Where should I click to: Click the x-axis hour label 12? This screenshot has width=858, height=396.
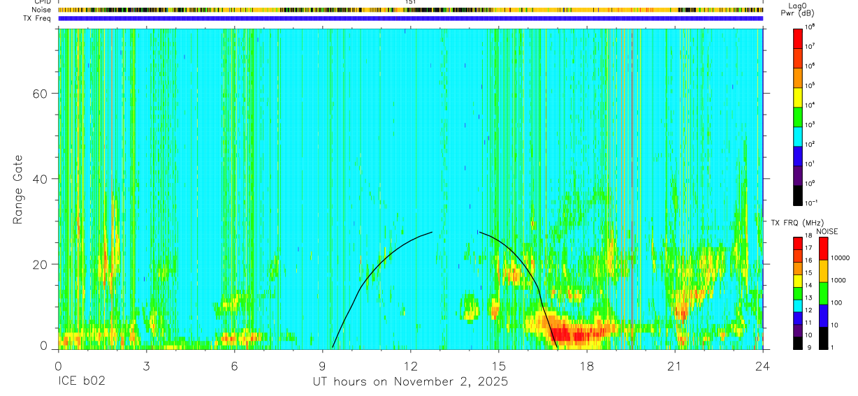click(410, 366)
